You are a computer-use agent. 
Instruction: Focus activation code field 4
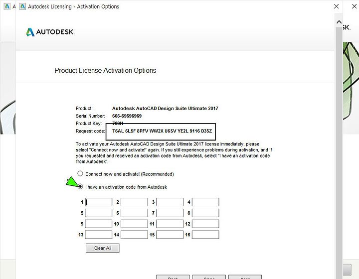pyautogui.click(x=205, y=202)
